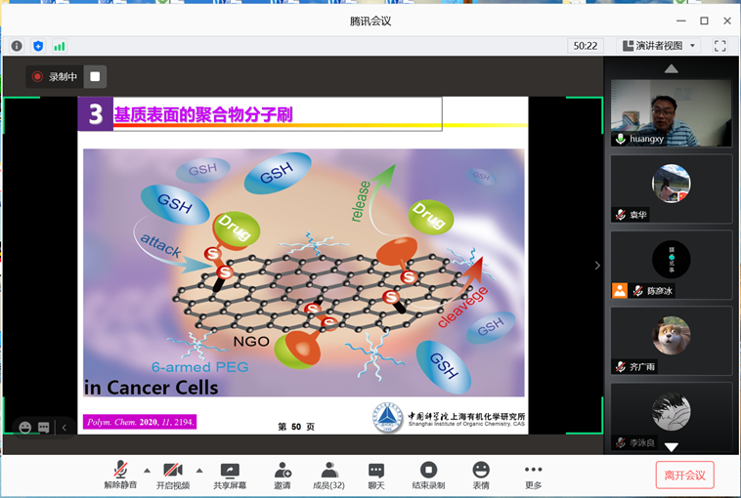Enter full screen mode
The width and height of the screenshot is (741, 498).
pyautogui.click(x=720, y=46)
